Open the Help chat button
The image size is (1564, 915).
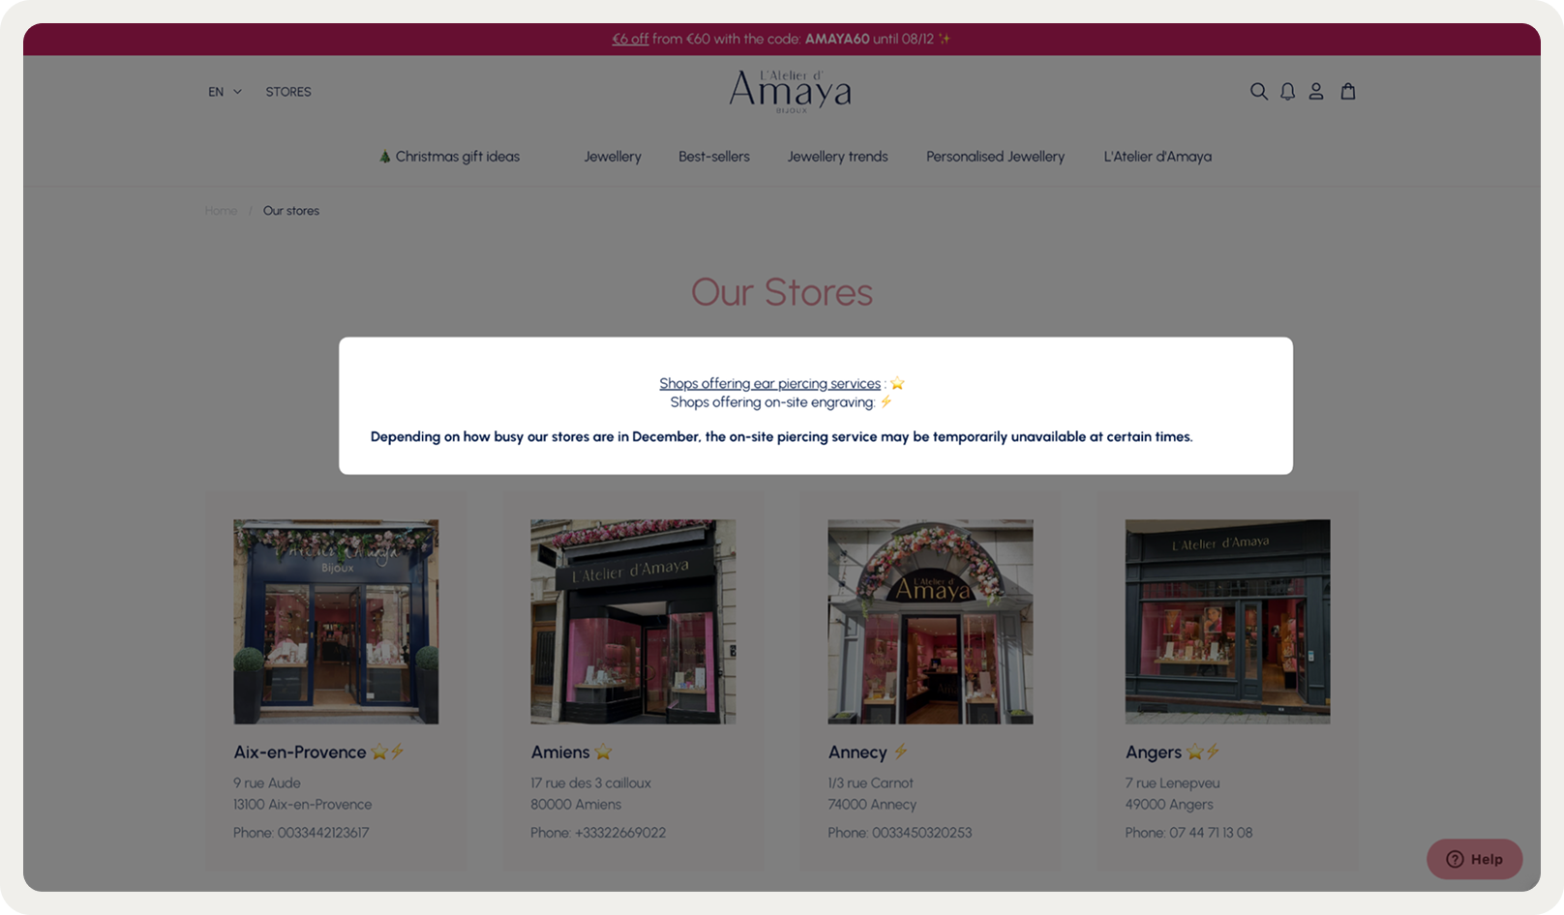[1474, 859]
